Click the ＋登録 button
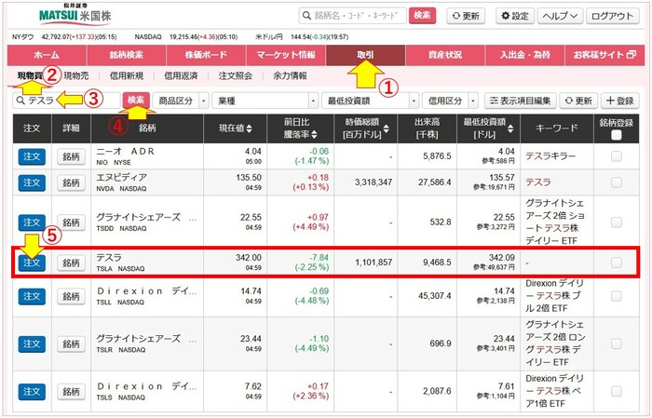Image resolution: width=652 pixels, height=418 pixels. pos(620,101)
